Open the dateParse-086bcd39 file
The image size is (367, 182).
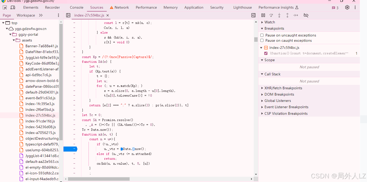point(42,86)
